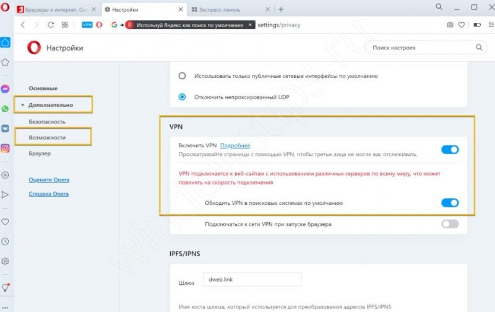The image size is (495, 312).
Task: Reload the current page
Action: tap(51, 25)
